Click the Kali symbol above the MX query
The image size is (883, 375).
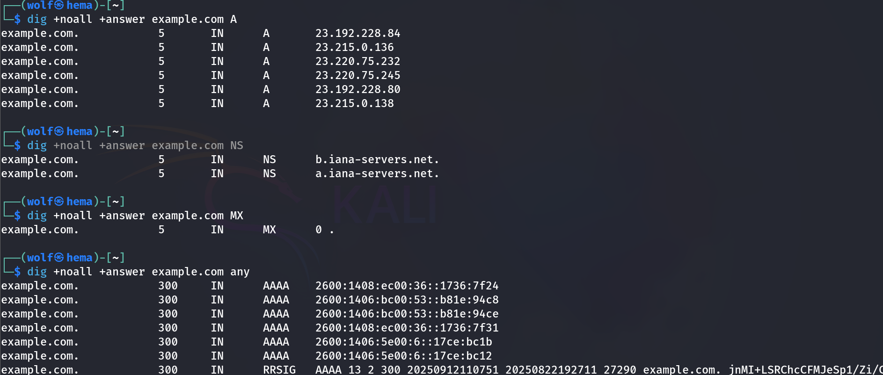pos(59,202)
